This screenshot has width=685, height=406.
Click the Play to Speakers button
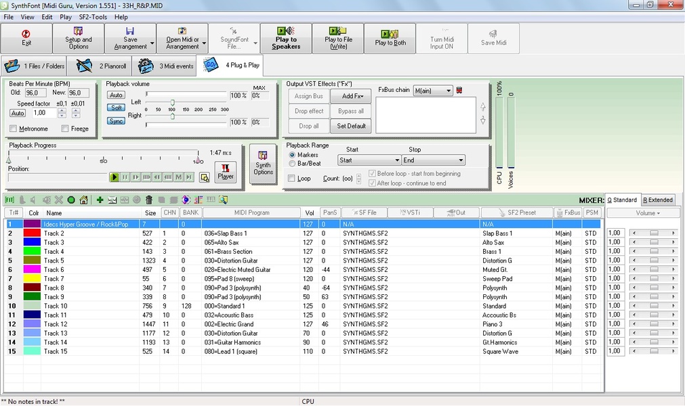286,39
